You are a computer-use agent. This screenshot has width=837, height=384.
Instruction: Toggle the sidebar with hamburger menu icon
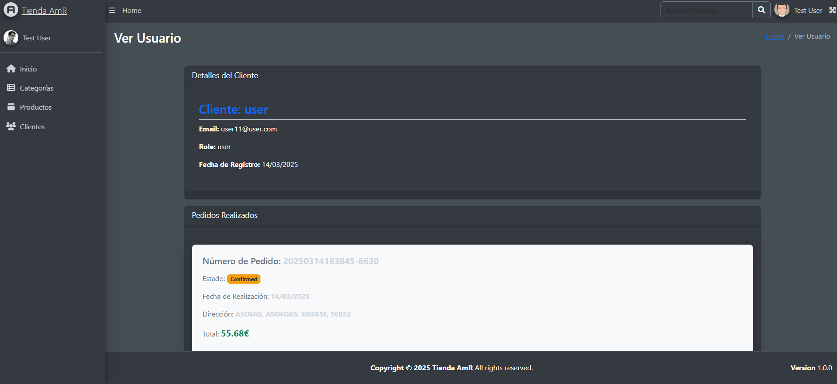tap(112, 10)
